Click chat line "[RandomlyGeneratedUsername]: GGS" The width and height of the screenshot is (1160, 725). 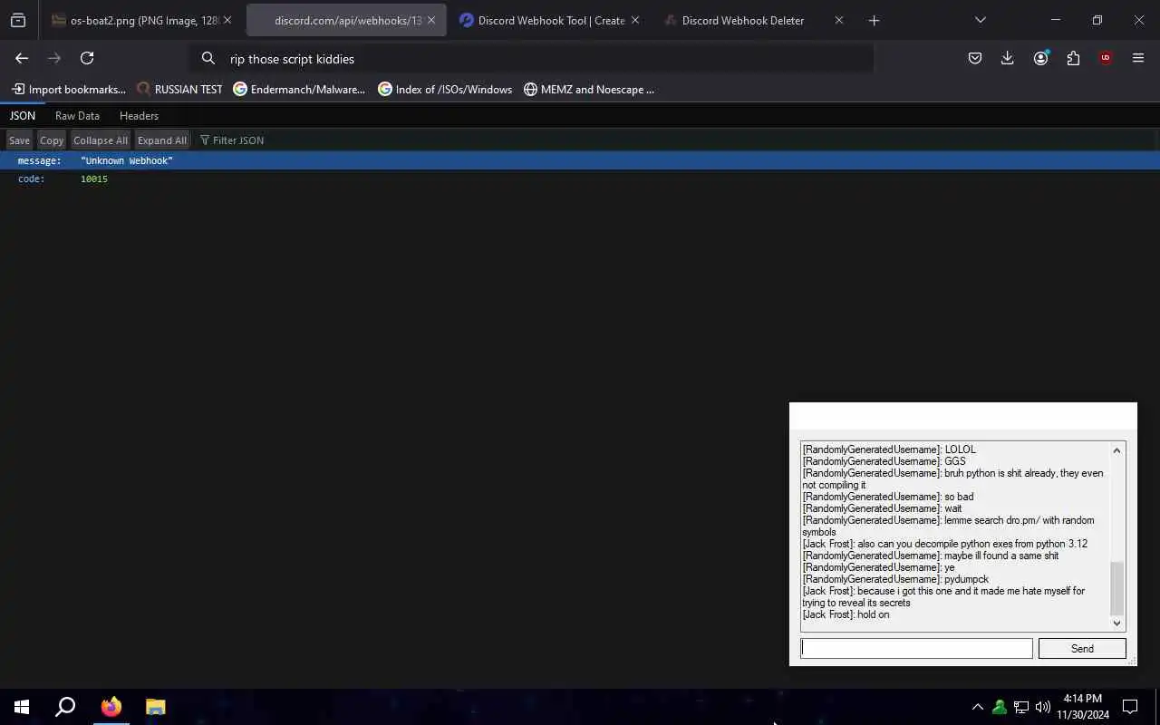[884, 461]
